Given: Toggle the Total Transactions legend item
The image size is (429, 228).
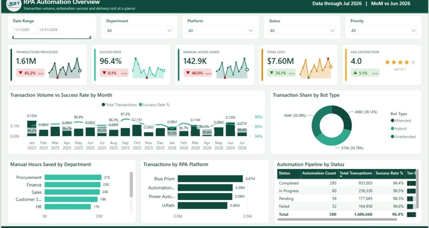Looking at the screenshot, I should point(119,105).
